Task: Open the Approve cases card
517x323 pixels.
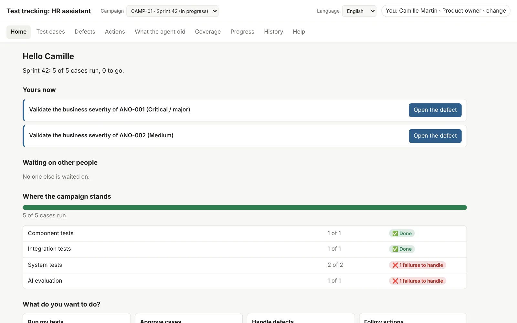Action: tap(189, 318)
